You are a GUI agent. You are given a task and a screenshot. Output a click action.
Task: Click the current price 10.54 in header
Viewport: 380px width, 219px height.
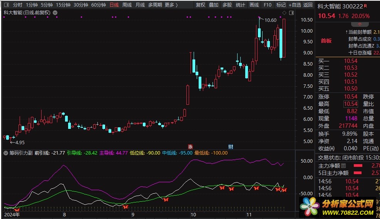coord(326,16)
